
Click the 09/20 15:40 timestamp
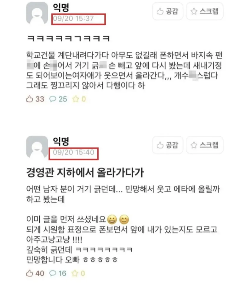click(73, 152)
